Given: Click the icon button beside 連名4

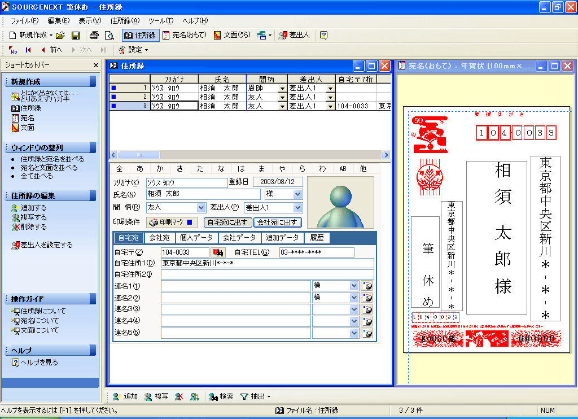Looking at the screenshot, I should (367, 321).
